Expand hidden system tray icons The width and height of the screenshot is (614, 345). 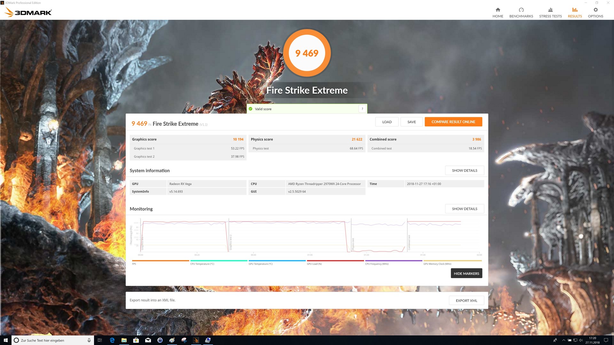pyautogui.click(x=563, y=340)
